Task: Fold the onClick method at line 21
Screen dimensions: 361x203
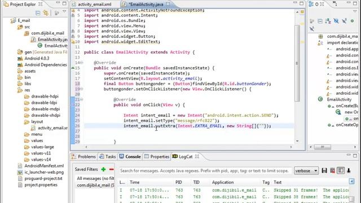Action: (x=82, y=99)
